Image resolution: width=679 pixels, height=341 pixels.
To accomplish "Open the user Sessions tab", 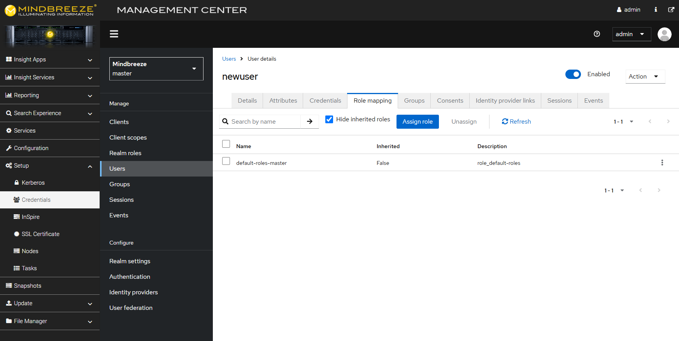I will click(x=560, y=101).
